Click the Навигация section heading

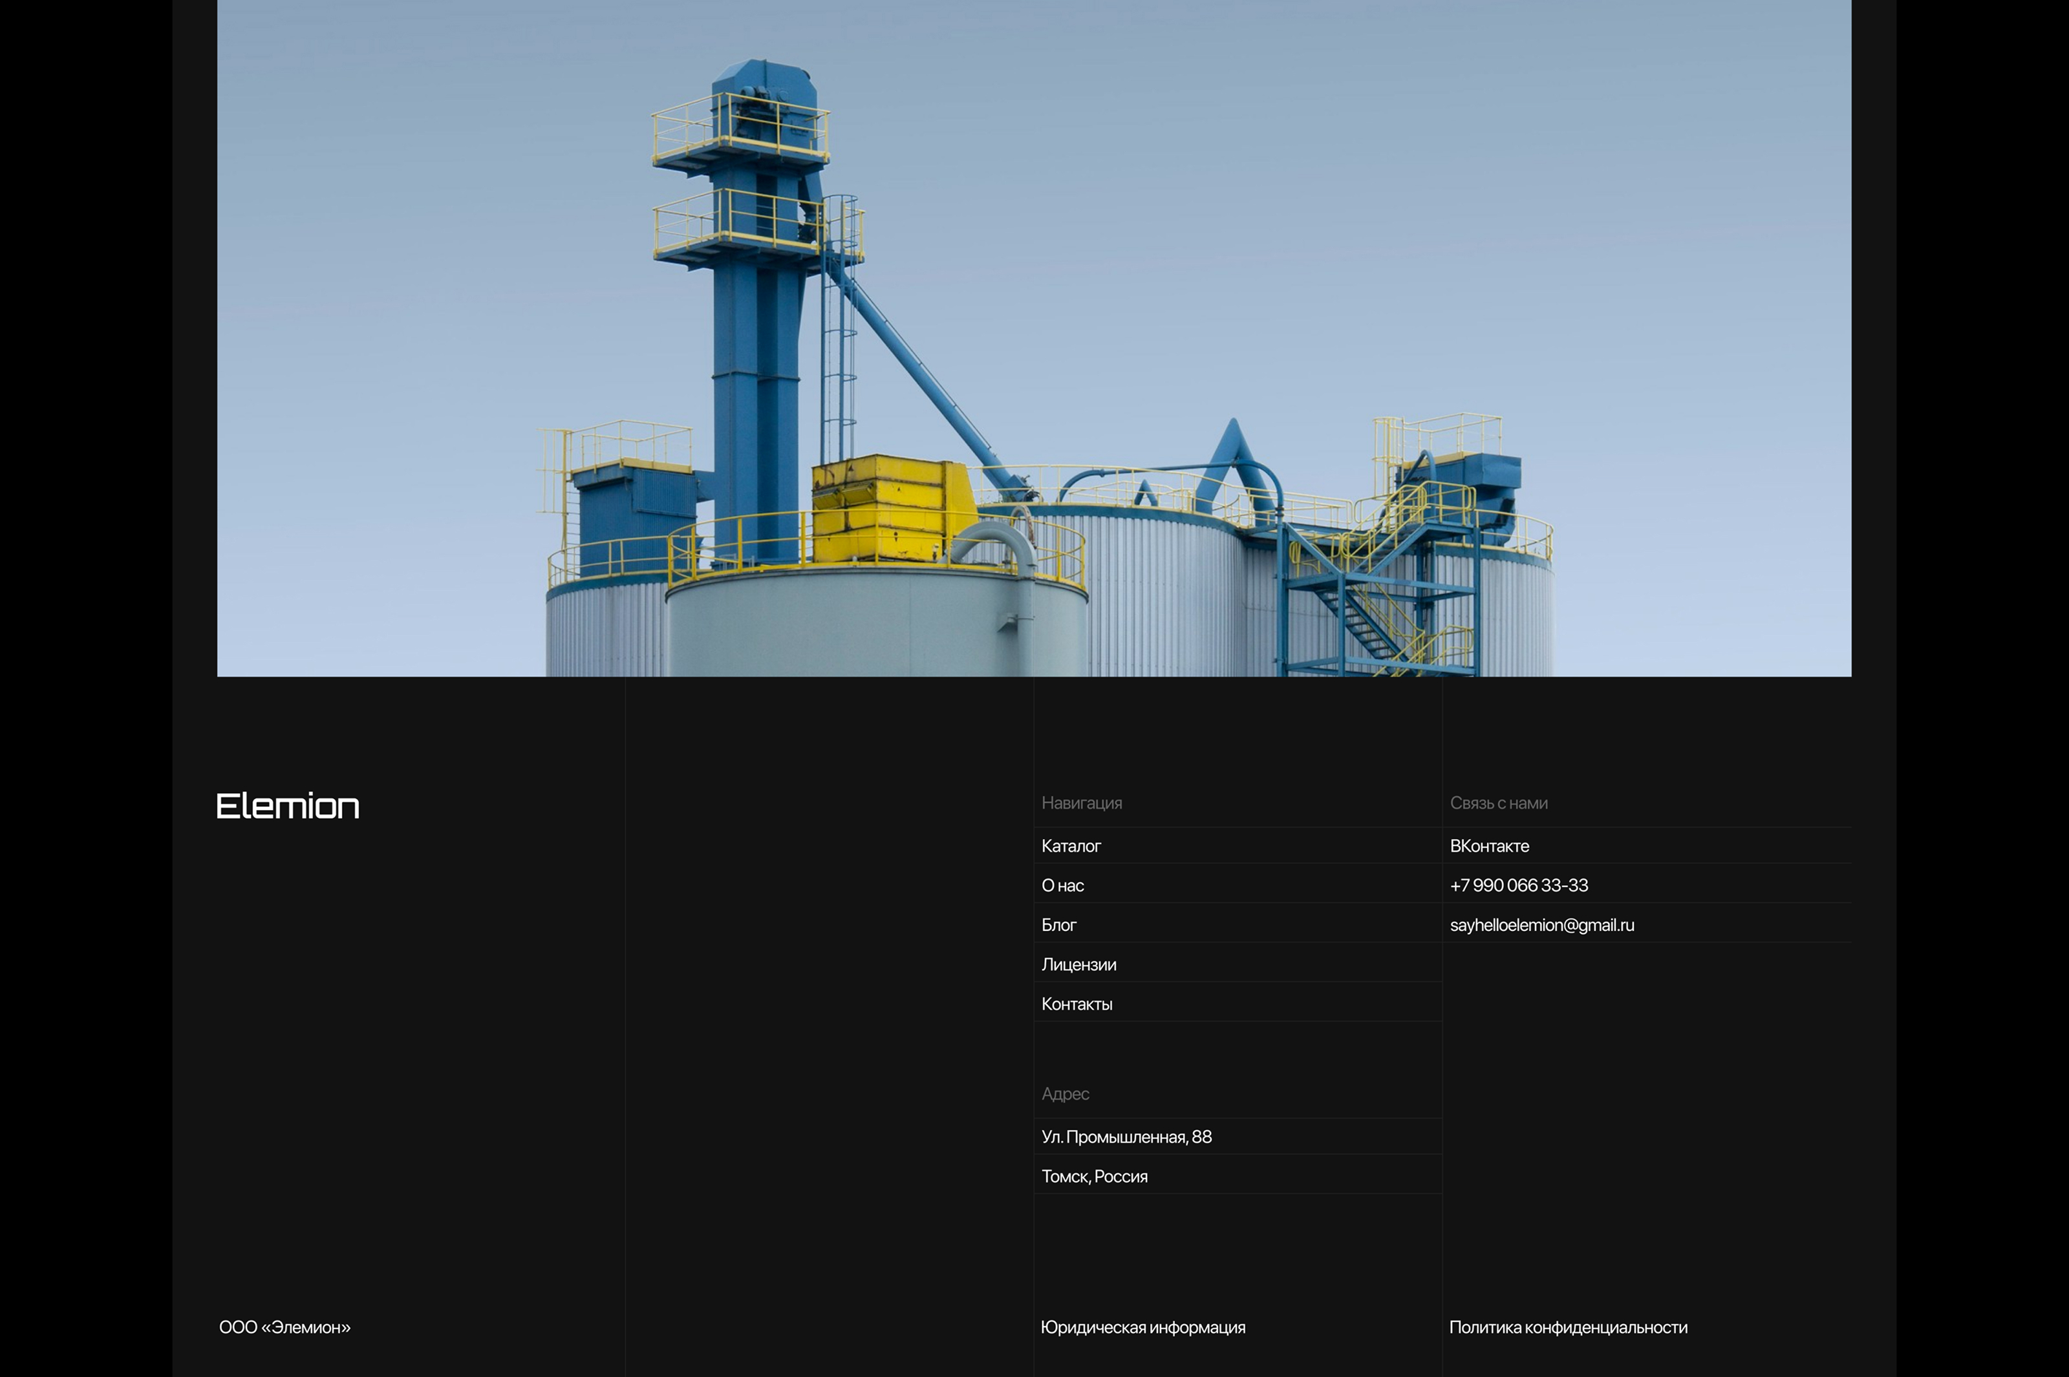(x=1081, y=803)
